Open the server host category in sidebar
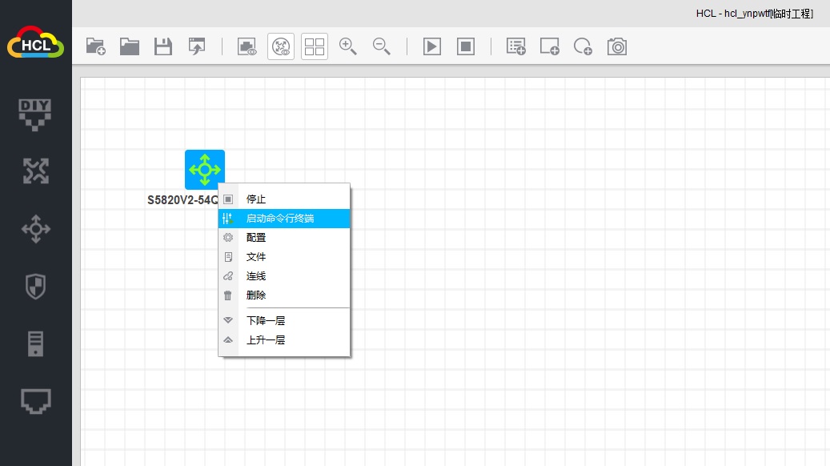 point(35,343)
